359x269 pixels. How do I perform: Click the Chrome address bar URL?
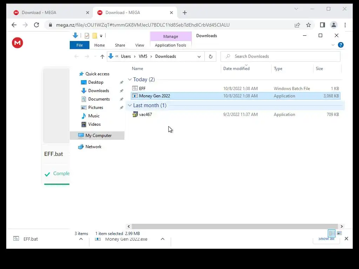pos(143,25)
